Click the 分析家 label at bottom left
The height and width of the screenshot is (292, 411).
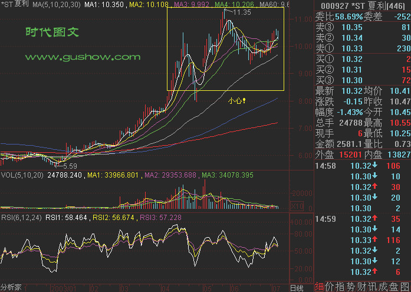[x=11, y=287]
